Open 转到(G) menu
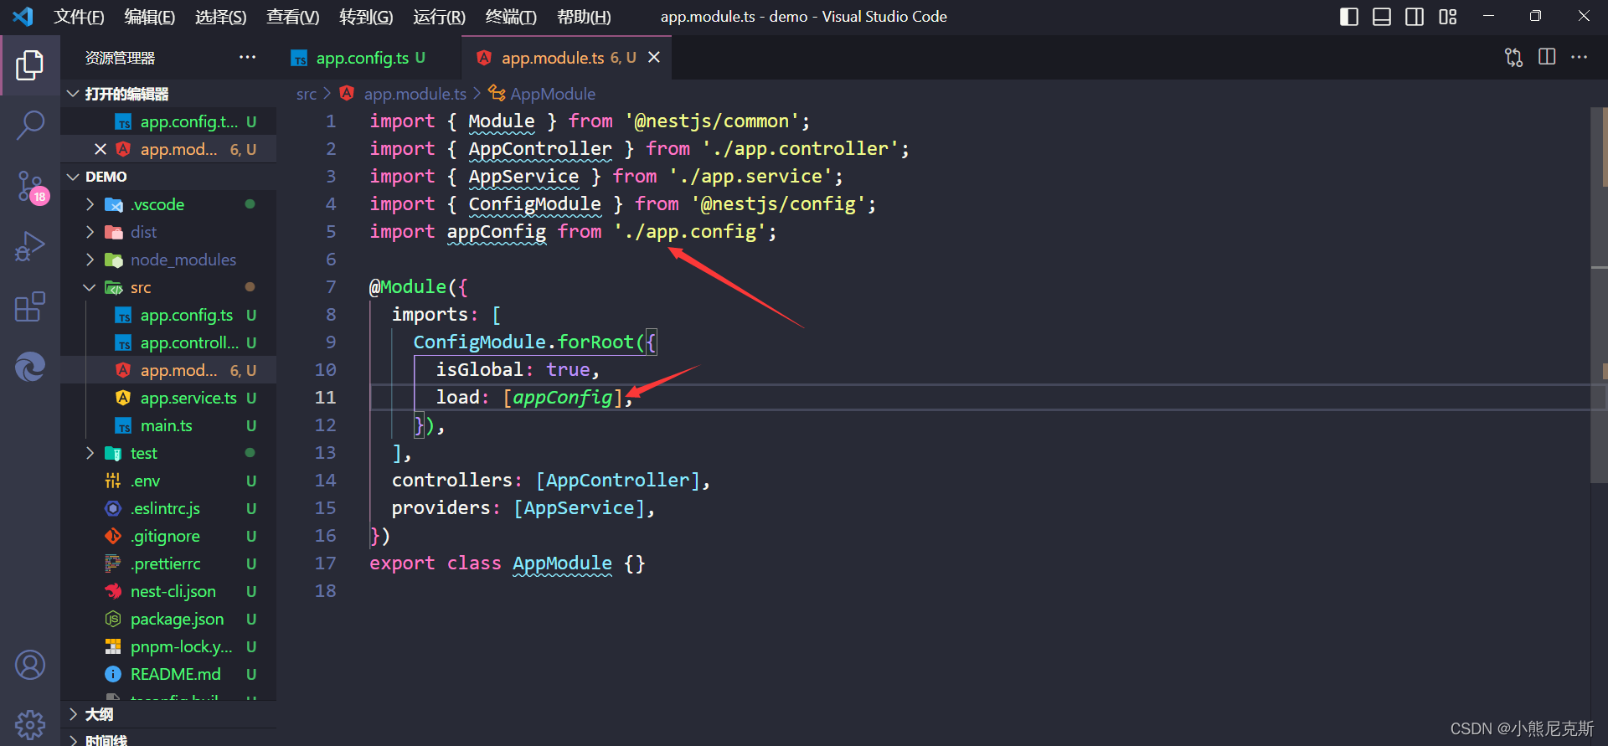1608x746 pixels. 366,17
